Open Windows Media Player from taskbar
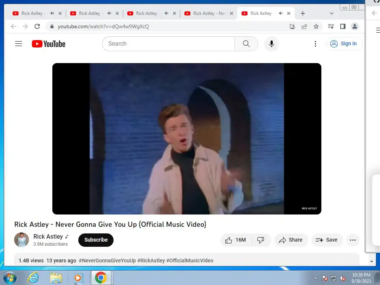The width and height of the screenshot is (380, 285). pos(78,278)
